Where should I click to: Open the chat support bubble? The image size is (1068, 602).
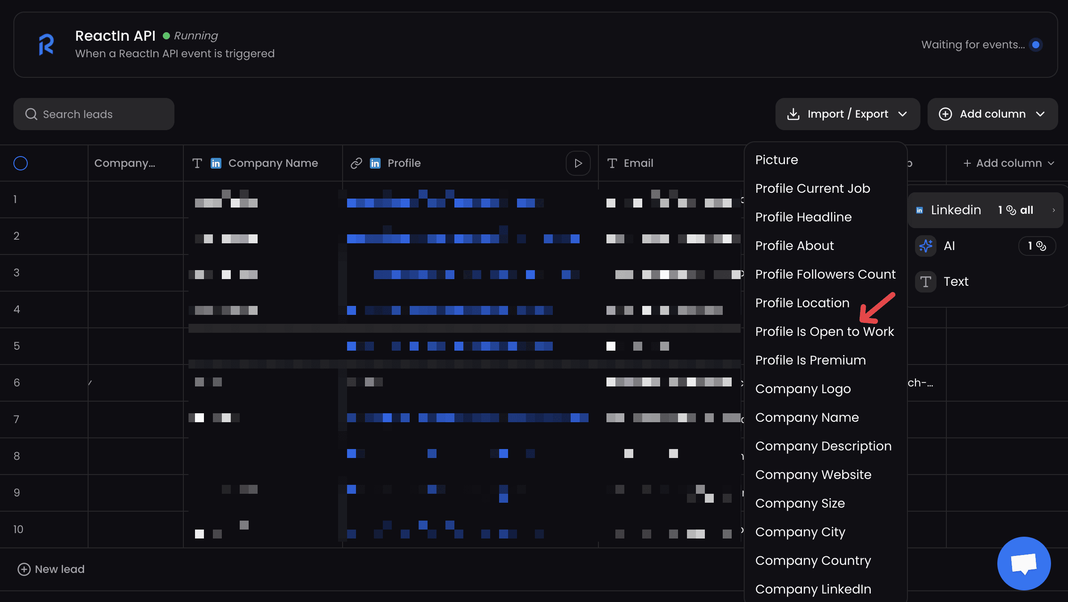pyautogui.click(x=1024, y=563)
